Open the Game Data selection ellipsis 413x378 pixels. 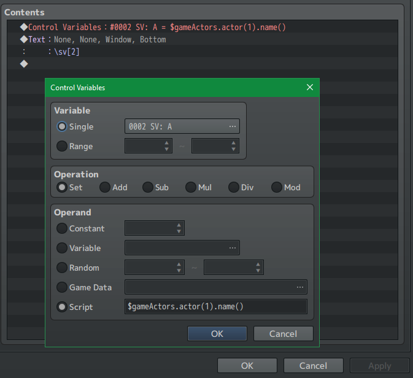coord(299,287)
